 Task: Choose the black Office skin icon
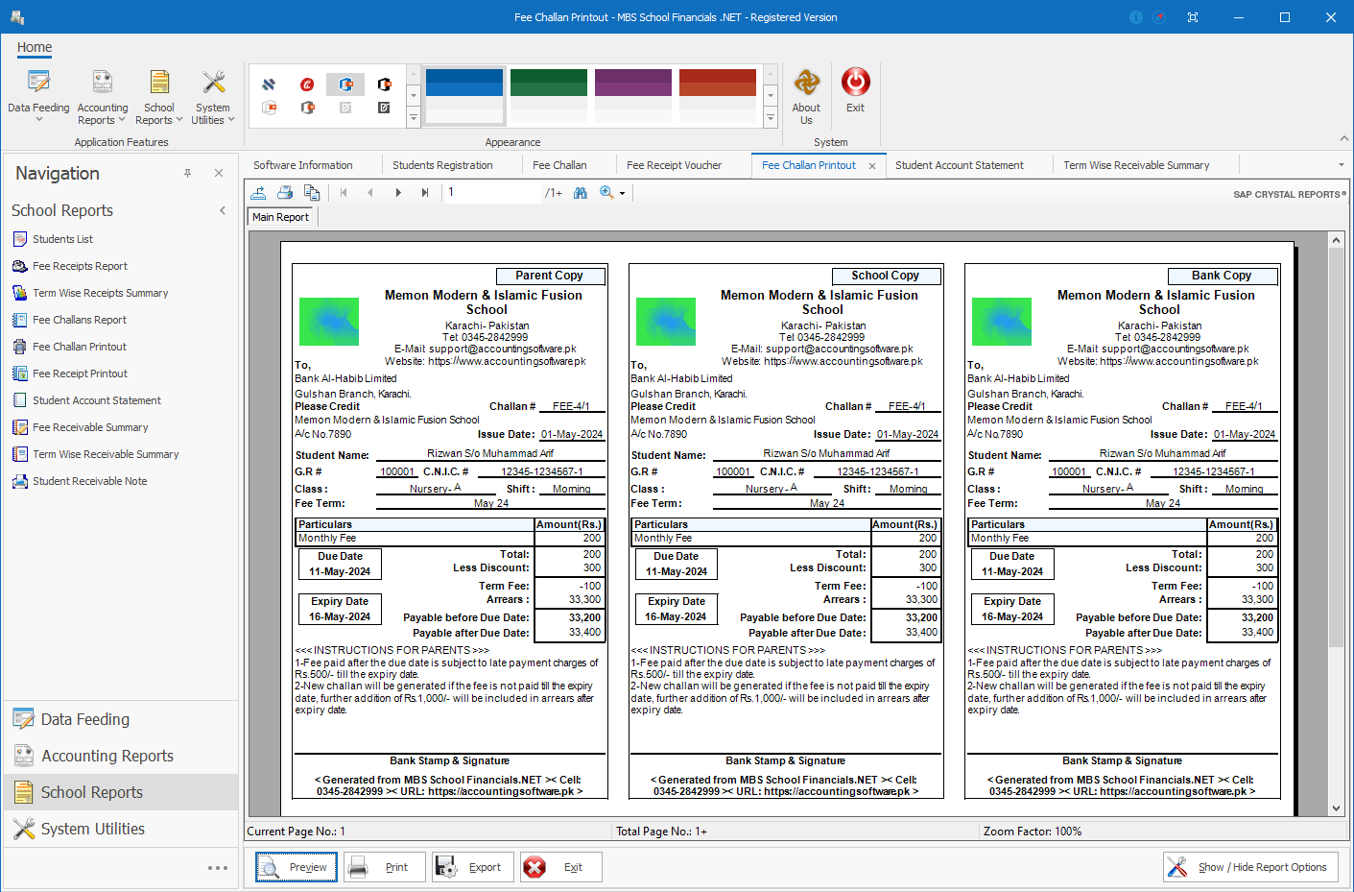384,84
